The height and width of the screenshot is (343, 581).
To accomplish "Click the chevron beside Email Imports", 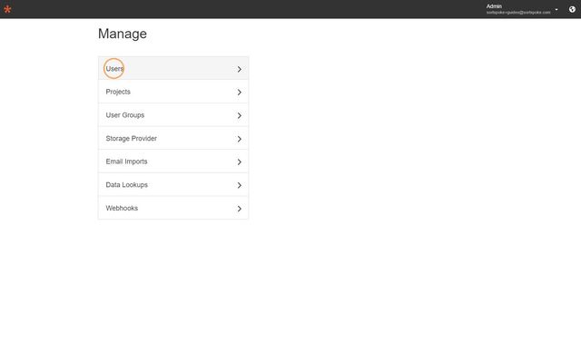I will pos(240,162).
